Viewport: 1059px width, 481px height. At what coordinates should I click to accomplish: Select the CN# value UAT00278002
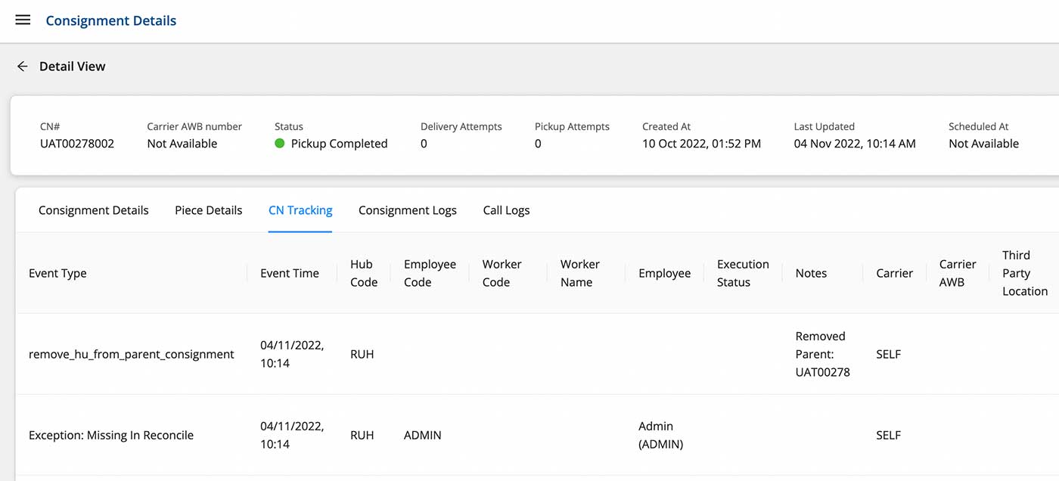point(77,144)
